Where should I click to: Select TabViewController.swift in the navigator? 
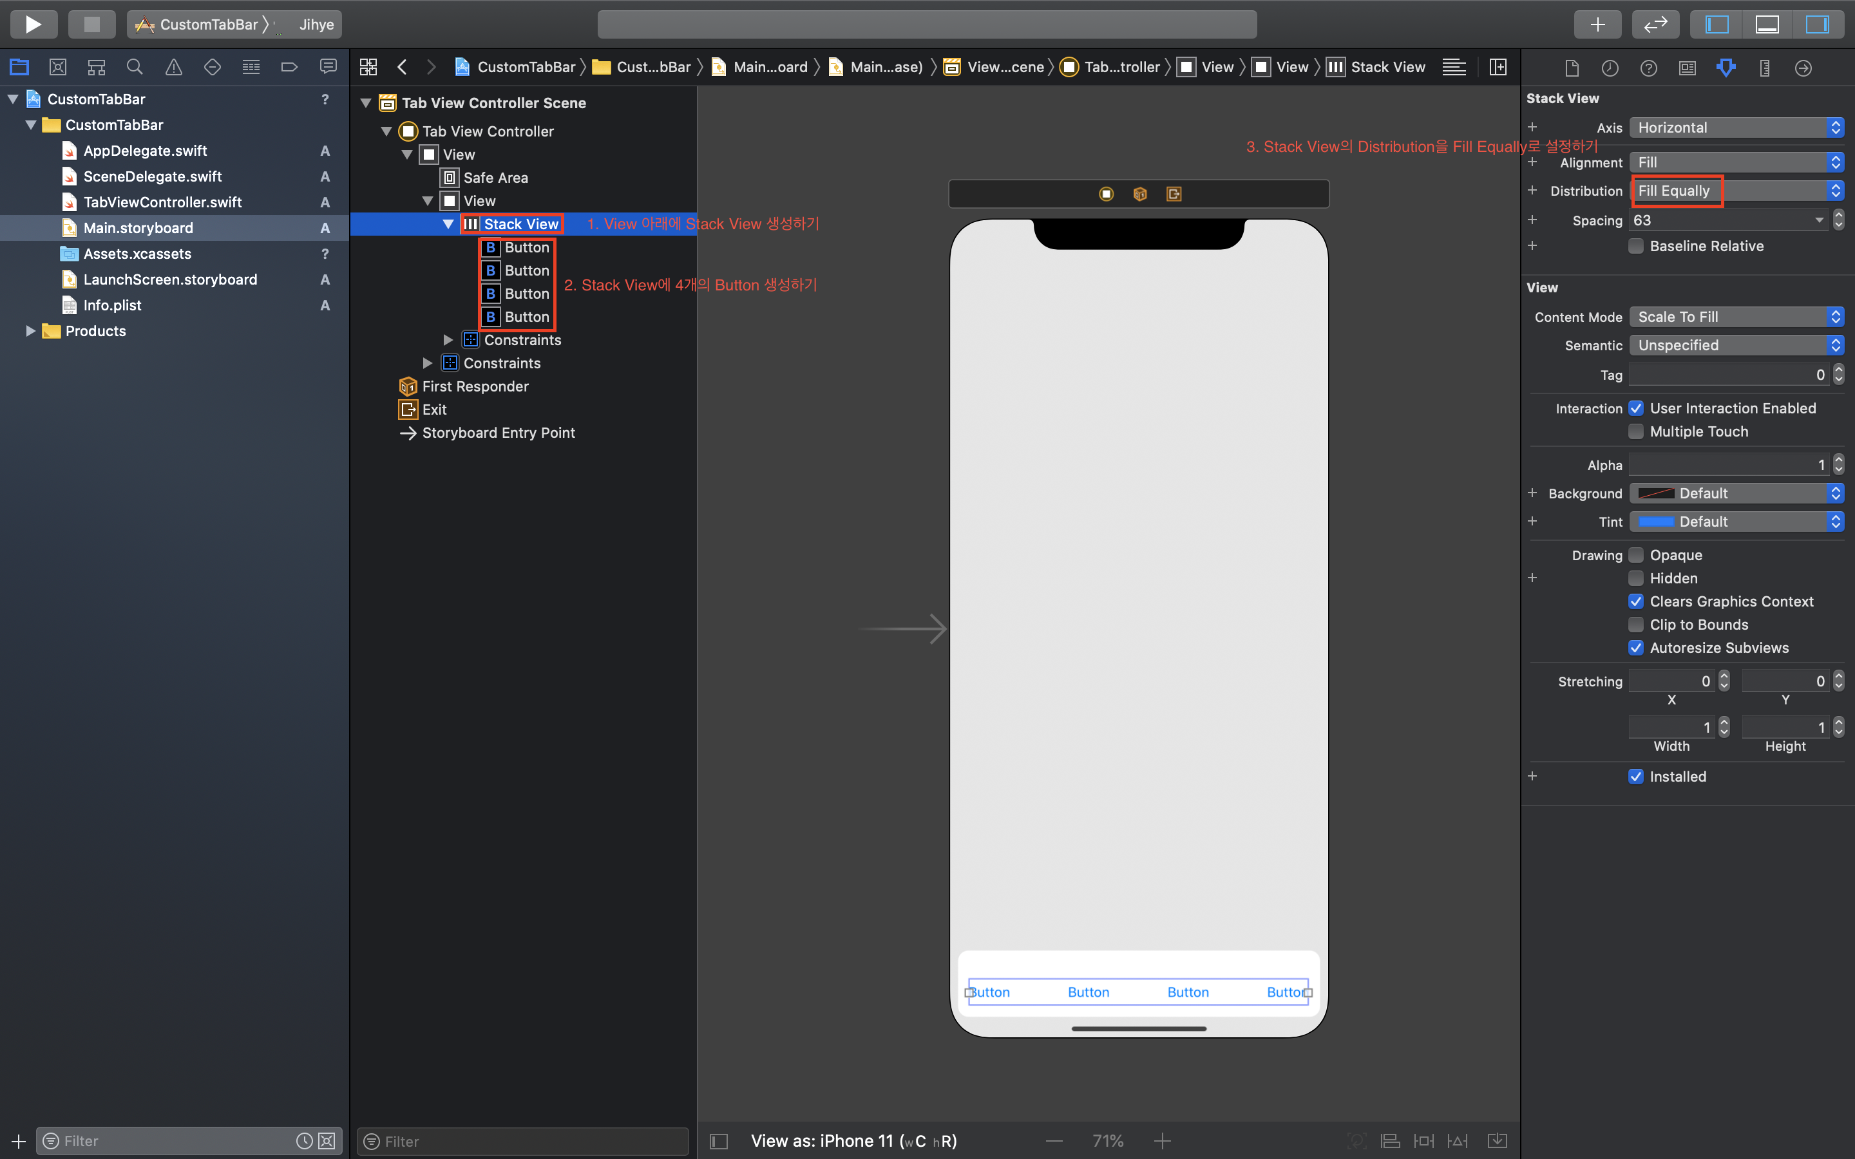(x=162, y=202)
